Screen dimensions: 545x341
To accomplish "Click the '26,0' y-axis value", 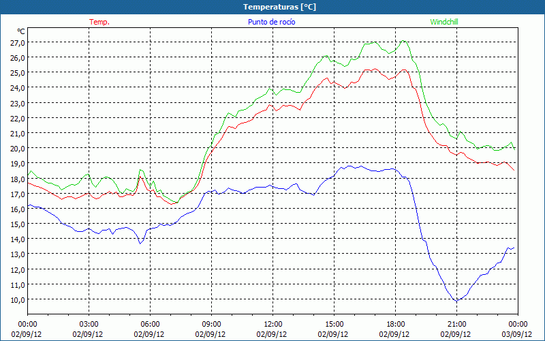I will [18, 58].
